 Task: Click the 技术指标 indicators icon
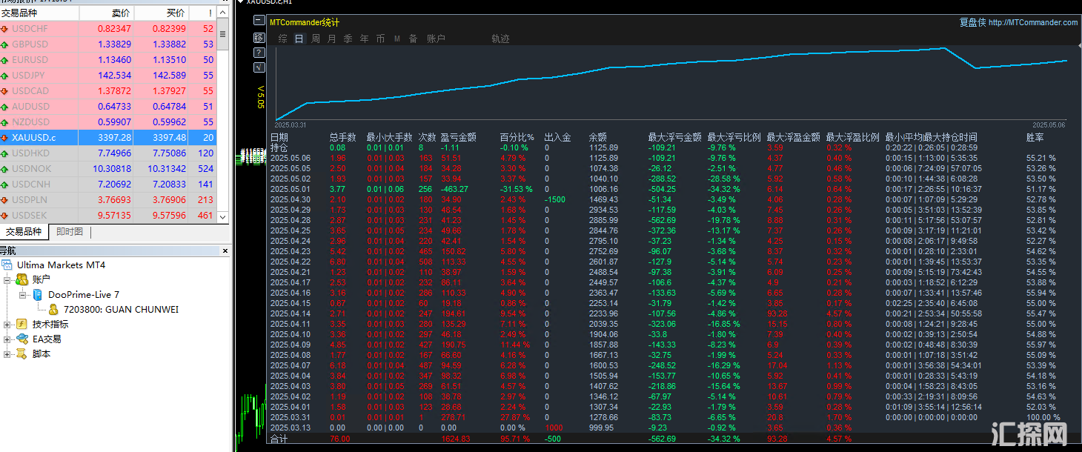tap(21, 324)
